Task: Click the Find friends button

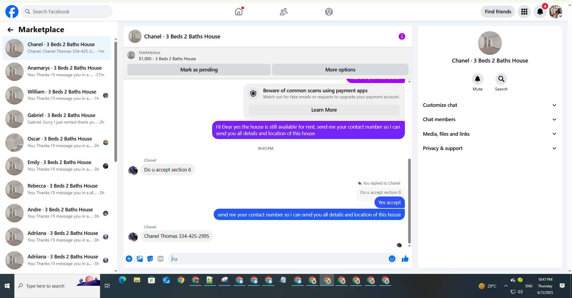Action: point(498,12)
